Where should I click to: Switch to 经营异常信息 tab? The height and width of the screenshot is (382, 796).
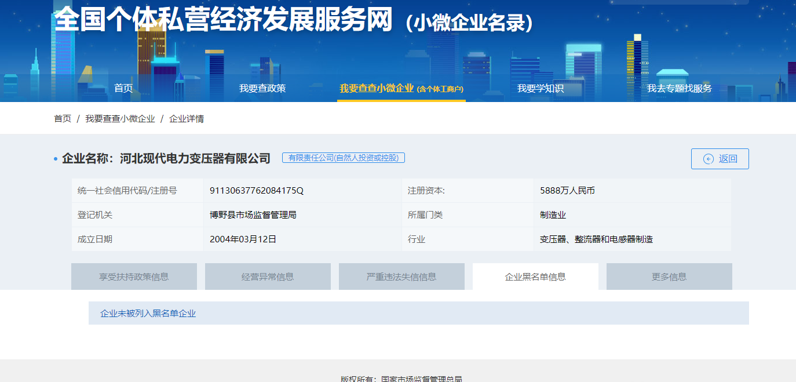coord(268,277)
